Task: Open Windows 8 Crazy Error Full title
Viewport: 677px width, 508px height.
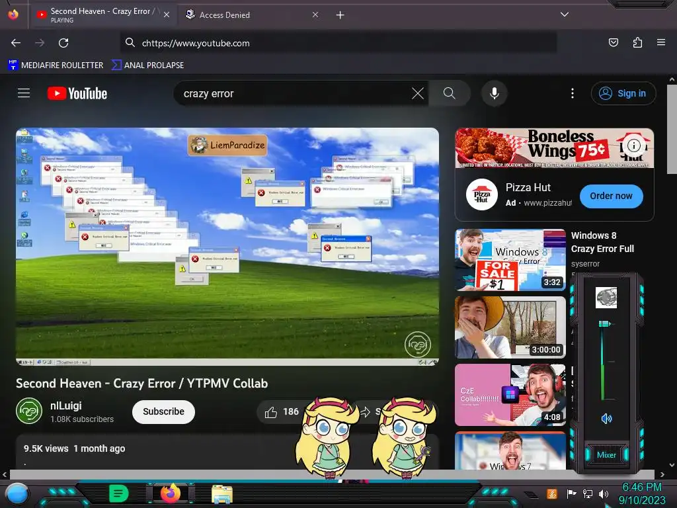Action: (602, 242)
